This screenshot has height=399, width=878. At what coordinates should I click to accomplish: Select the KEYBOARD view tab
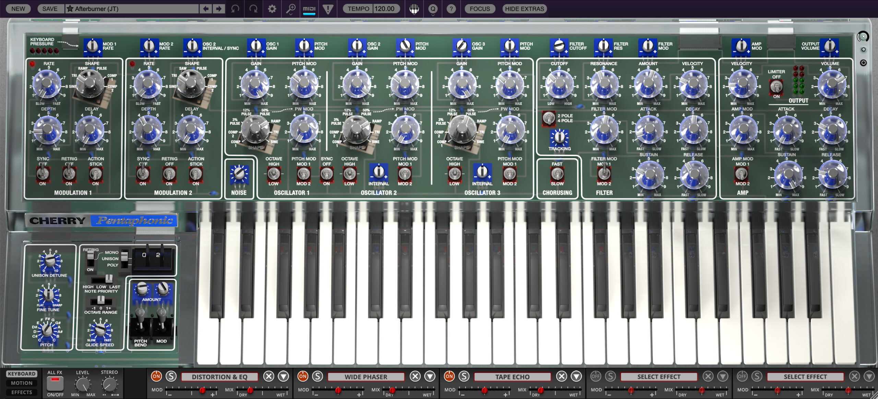point(22,374)
